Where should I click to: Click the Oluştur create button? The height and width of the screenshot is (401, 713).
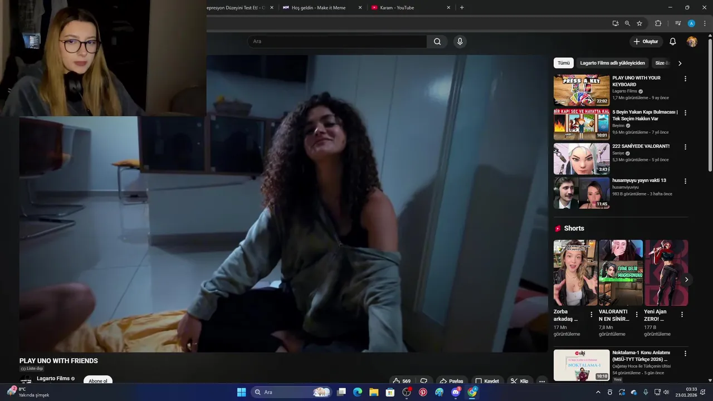(646, 42)
